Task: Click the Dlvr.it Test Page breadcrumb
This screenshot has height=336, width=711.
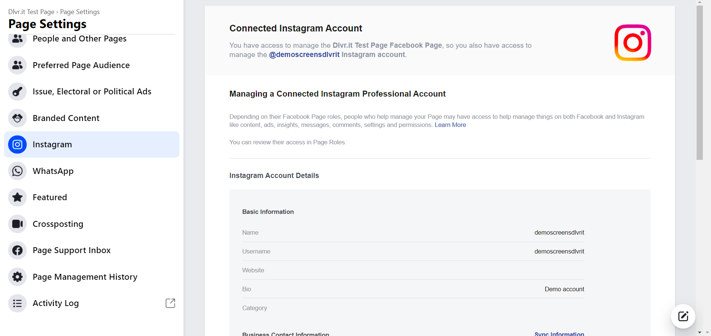Action: (x=32, y=12)
